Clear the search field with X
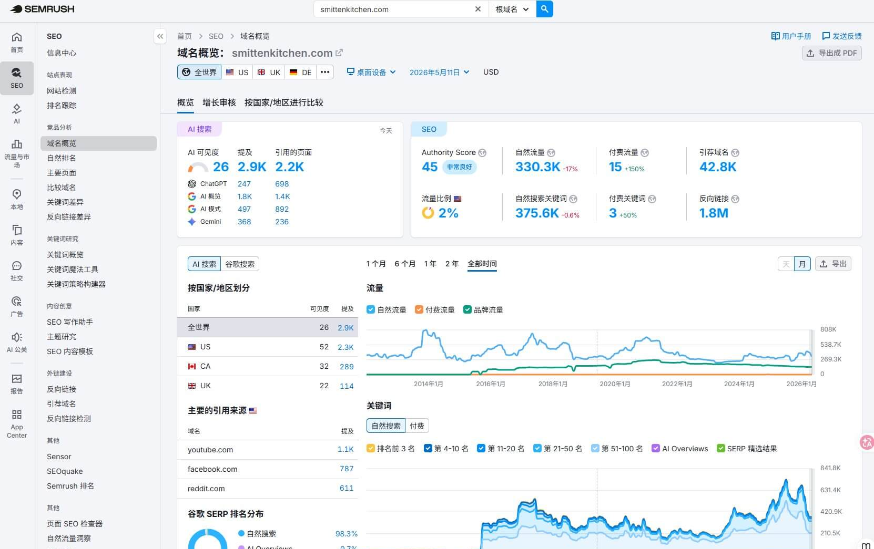 pyautogui.click(x=477, y=9)
